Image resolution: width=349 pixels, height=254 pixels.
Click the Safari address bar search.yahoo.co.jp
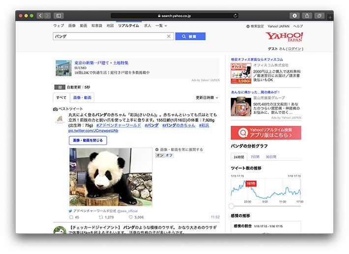(174, 16)
